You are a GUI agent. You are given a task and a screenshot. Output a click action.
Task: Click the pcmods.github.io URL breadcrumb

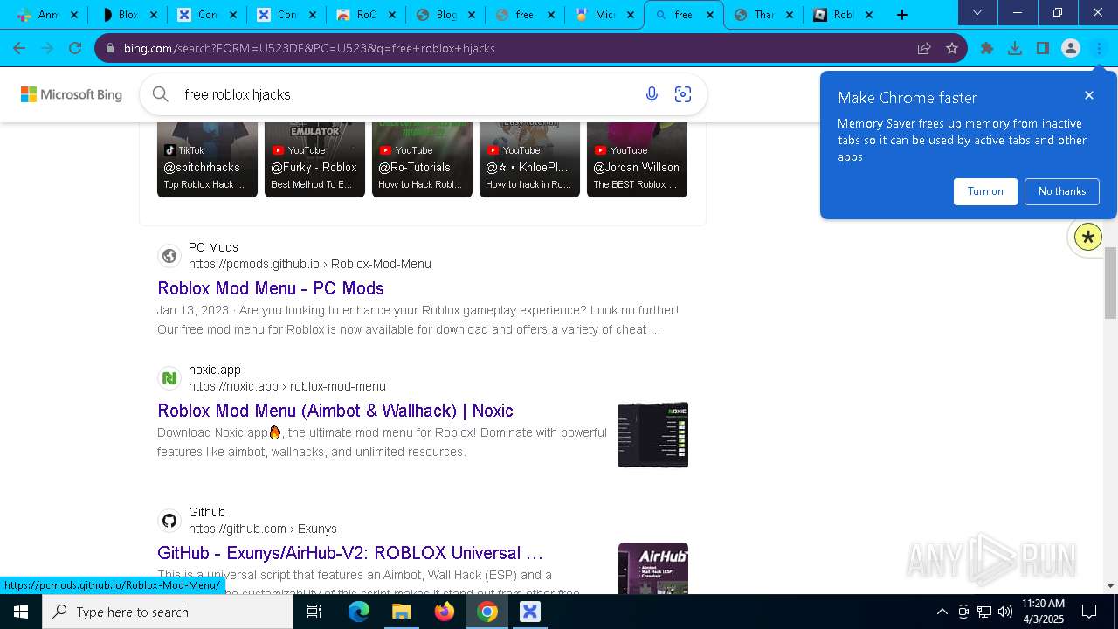tap(310, 264)
